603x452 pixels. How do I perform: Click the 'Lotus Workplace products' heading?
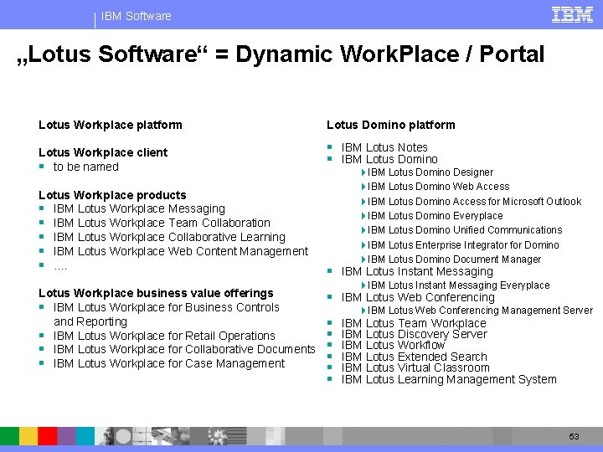click(x=112, y=195)
